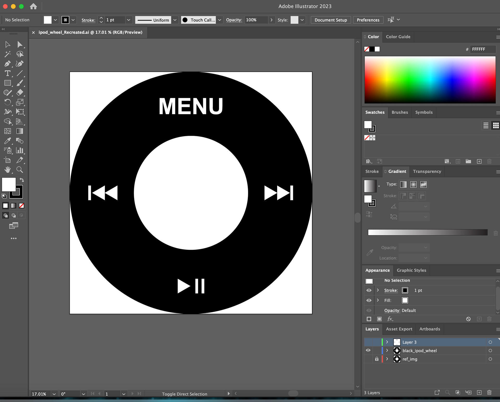
Task: Unlock the ref_img layer
Action: coord(377,359)
